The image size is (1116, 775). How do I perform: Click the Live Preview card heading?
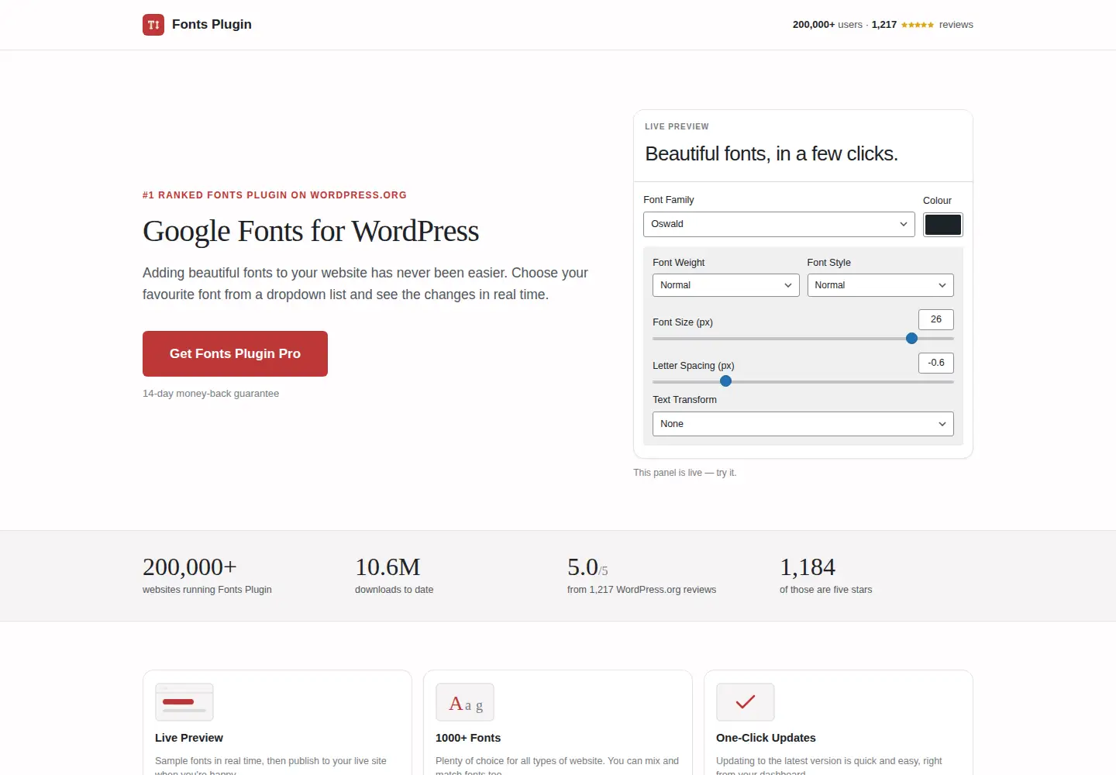tap(189, 738)
